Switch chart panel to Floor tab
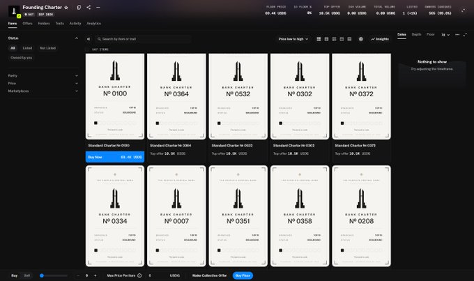This screenshot has height=281, width=474. [431, 34]
